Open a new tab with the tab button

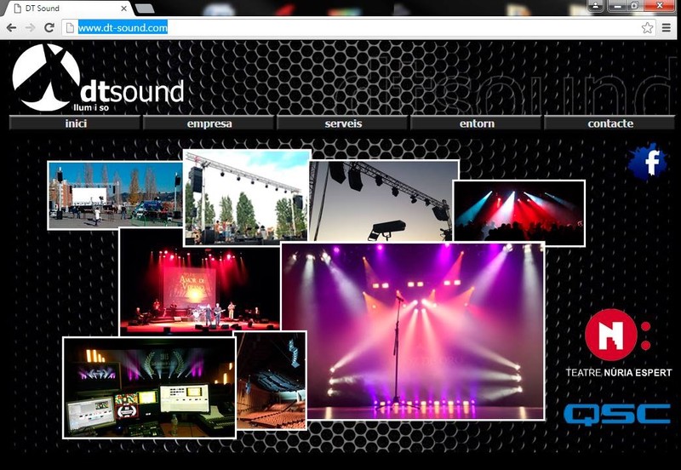(x=144, y=9)
